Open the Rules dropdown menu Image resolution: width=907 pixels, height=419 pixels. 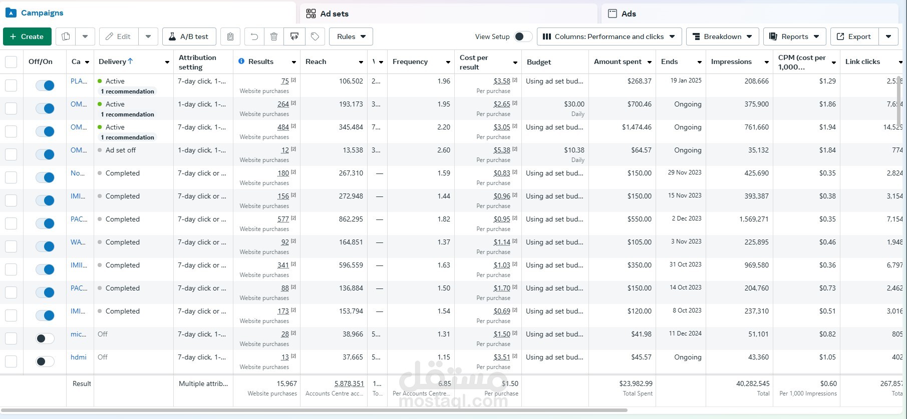click(x=351, y=36)
